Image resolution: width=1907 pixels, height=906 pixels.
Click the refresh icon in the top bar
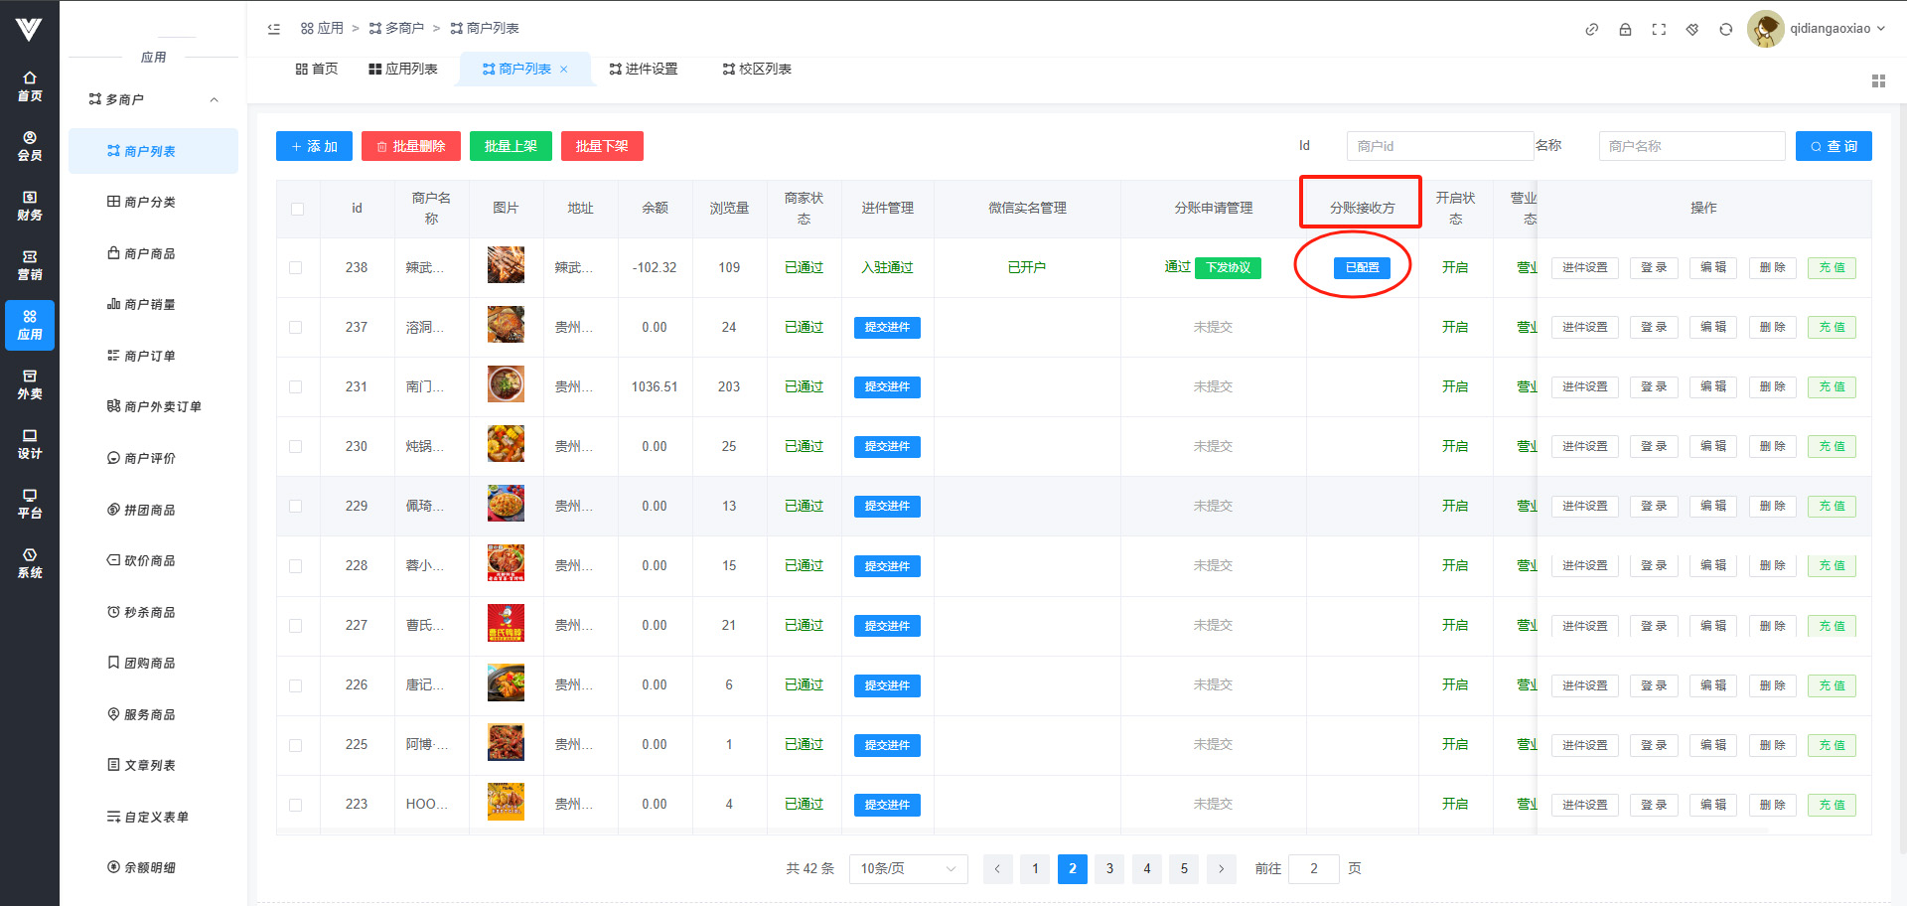tap(1726, 30)
